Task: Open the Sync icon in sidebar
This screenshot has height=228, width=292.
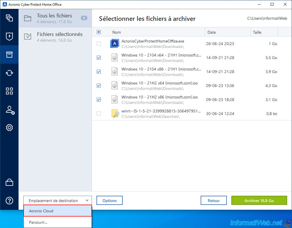Action: (x=9, y=73)
